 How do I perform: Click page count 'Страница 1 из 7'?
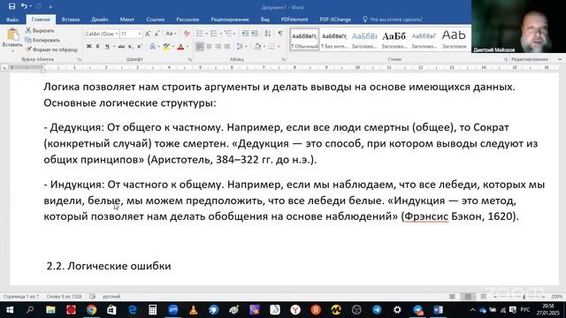pos(20,297)
